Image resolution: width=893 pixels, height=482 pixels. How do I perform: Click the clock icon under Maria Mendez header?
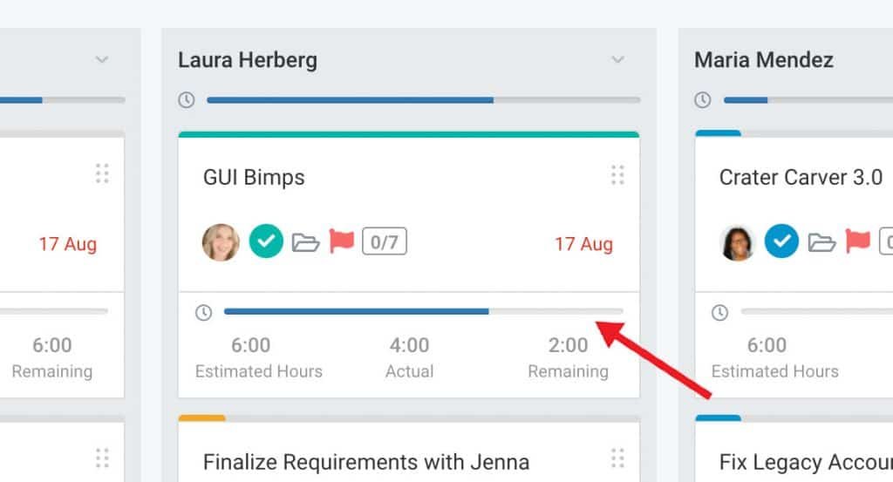click(702, 100)
